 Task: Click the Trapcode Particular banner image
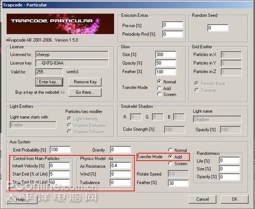60,24
